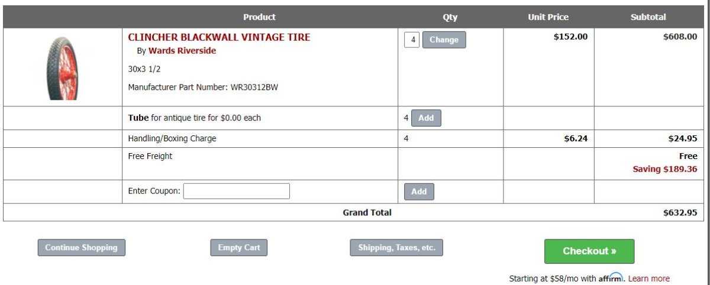Image resolution: width=710 pixels, height=285 pixels.
Task: Click inside the Enter Coupon field
Action: 236,192
